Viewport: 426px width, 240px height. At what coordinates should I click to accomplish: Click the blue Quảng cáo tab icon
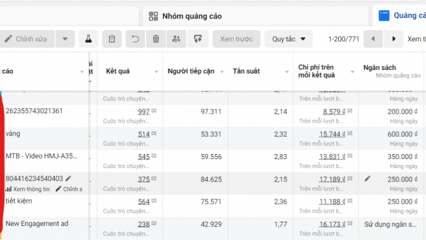click(384, 15)
